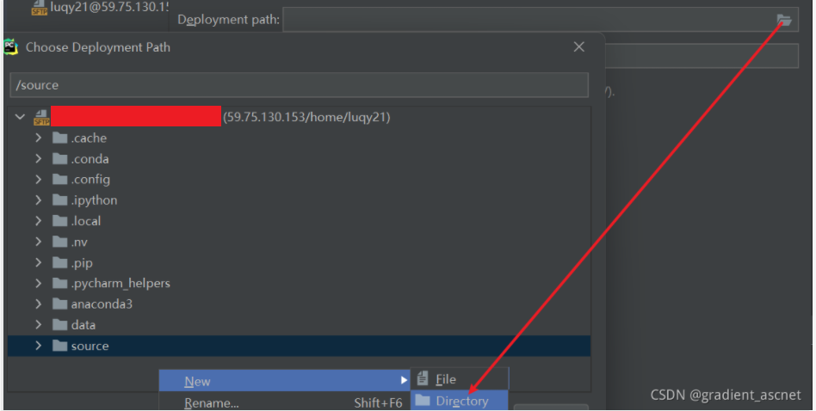Click the .local row label

[86, 221]
